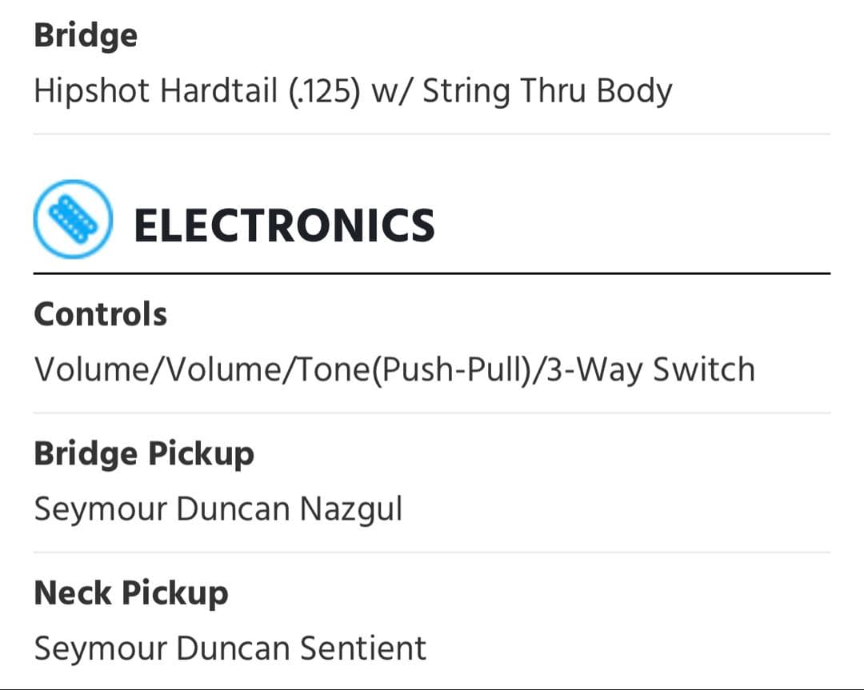Click the divider below the Controls row

click(432, 413)
